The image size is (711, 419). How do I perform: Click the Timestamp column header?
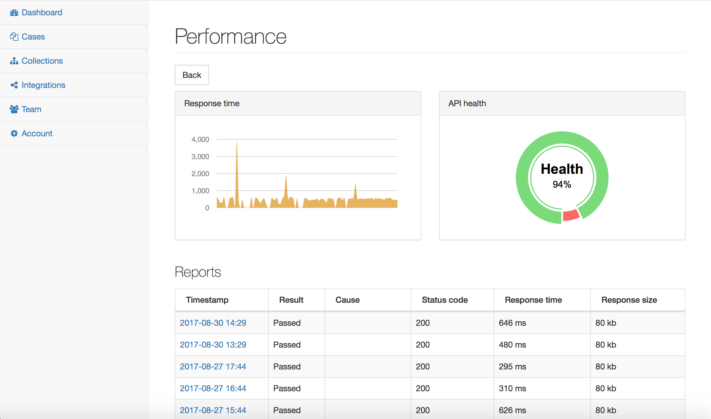[207, 300]
